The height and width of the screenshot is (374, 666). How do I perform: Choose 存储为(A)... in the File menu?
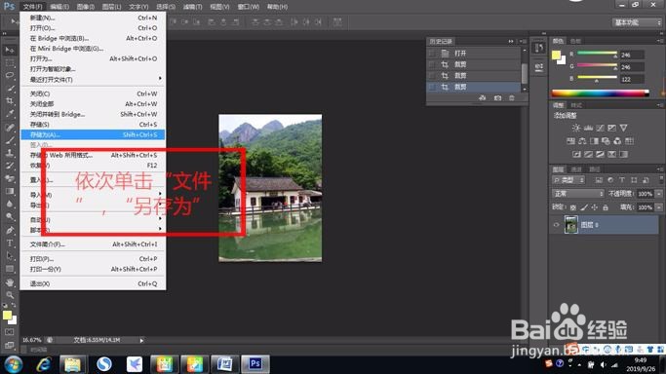click(93, 134)
